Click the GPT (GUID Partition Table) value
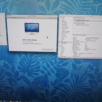Viewport: 102px width, 102px height. [x=90, y=49]
